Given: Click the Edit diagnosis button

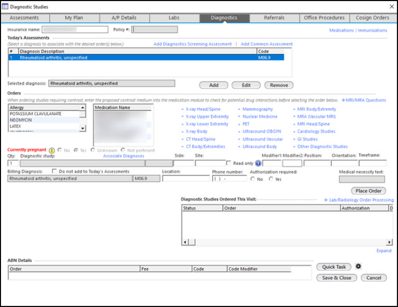Looking at the screenshot, I should pos(246,85).
